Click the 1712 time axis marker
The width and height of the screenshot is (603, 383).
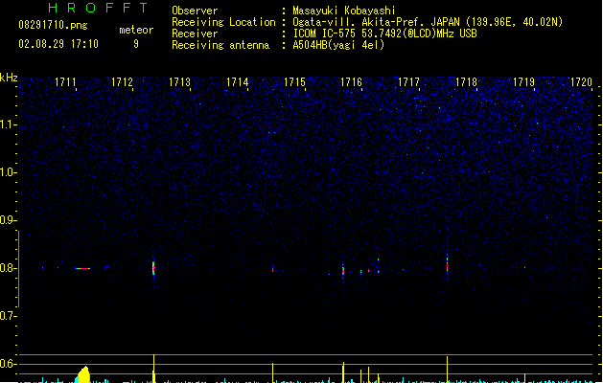pyautogui.click(x=122, y=82)
